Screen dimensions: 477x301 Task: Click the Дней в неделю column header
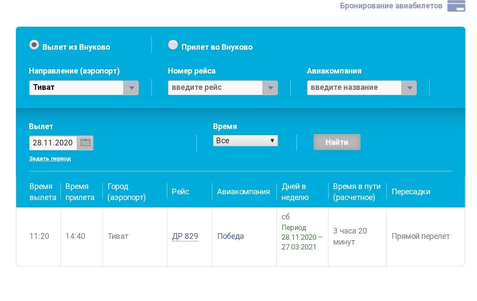click(295, 192)
